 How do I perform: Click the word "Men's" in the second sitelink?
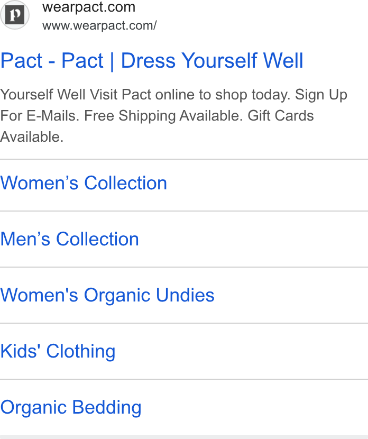click(x=25, y=239)
